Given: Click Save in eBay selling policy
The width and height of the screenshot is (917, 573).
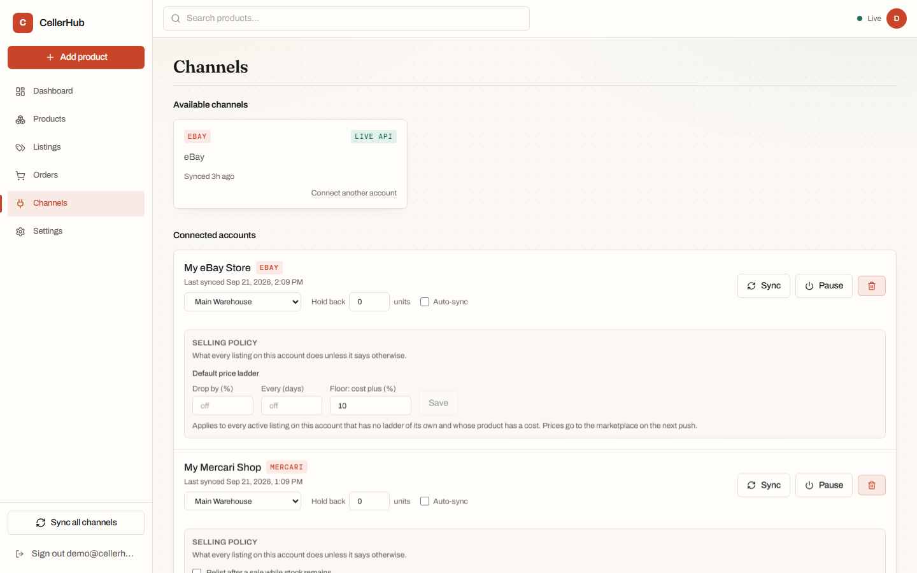Looking at the screenshot, I should [438, 403].
